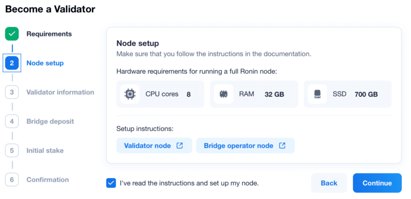Select the step 3 number badge
This screenshot has width=411, height=199.
pos(12,92)
